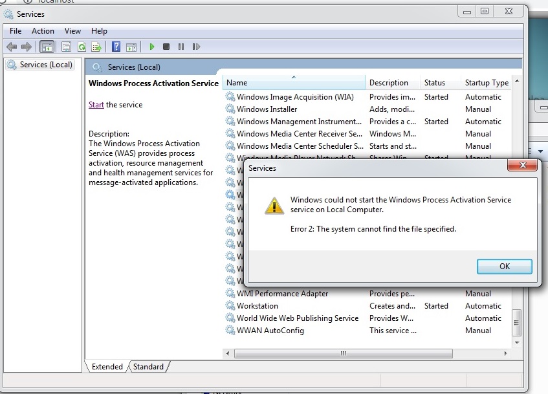Click the horizontal scrollbar left arrow
548x394 pixels.
click(x=228, y=353)
